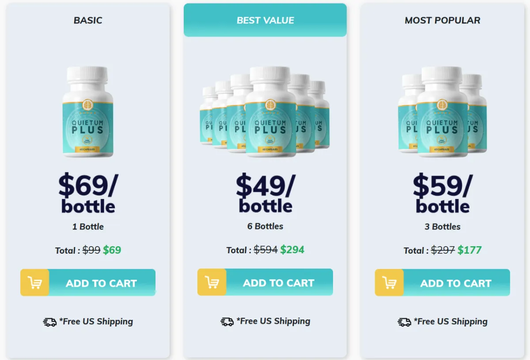This screenshot has height=360, width=530.
Task: Click the cart icon in Most Popular package
Action: (389, 283)
